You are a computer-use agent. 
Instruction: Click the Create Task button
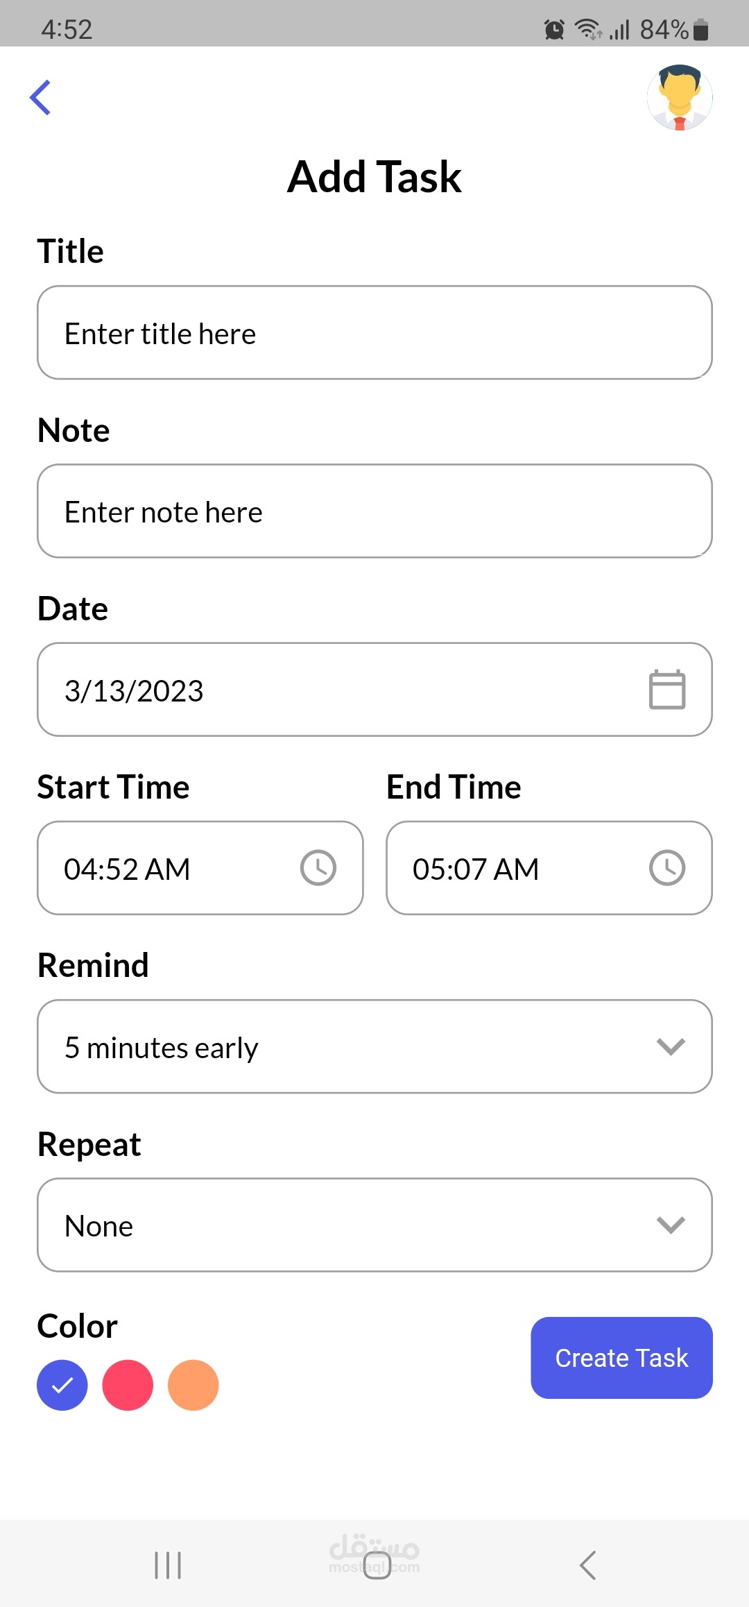pyautogui.click(x=621, y=1358)
